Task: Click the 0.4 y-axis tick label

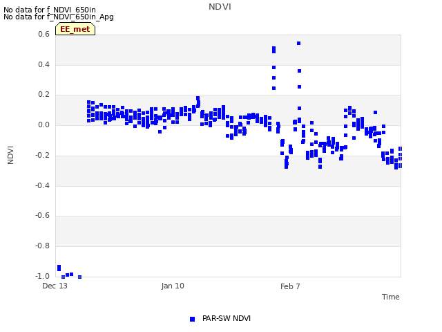Action: pyautogui.click(x=44, y=64)
